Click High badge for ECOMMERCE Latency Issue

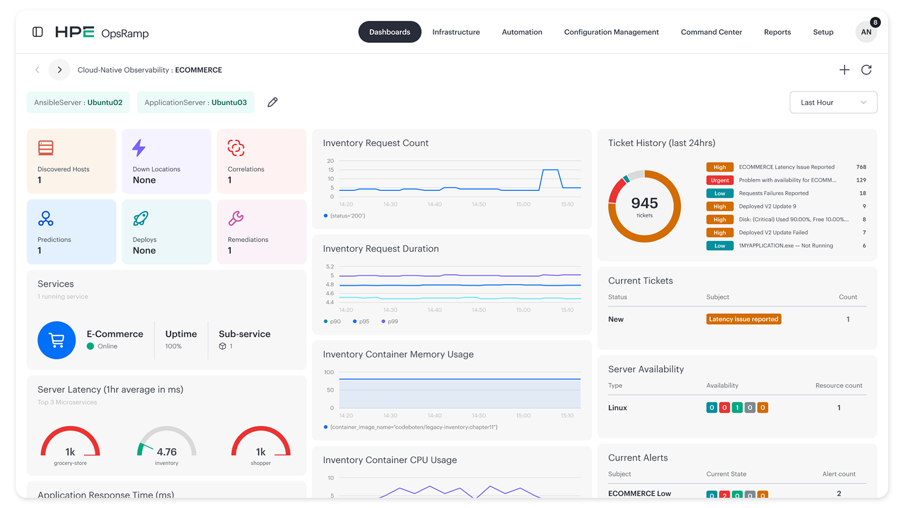click(720, 167)
